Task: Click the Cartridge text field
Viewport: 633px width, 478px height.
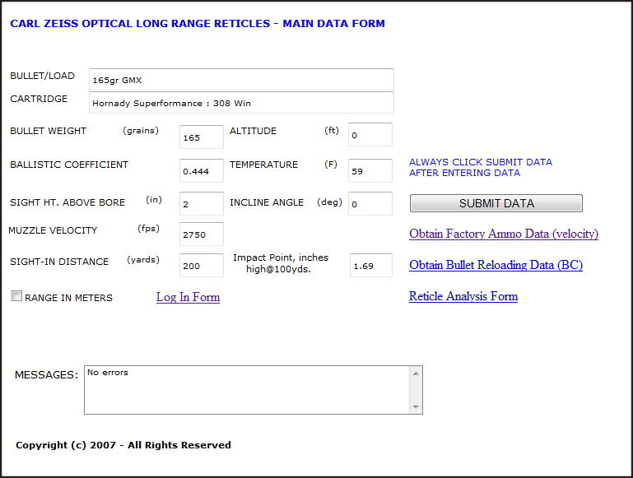Action: click(241, 103)
